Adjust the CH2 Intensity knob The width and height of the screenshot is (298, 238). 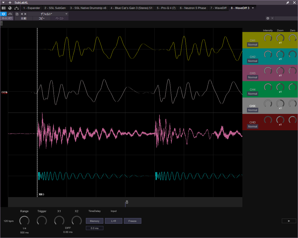(268, 55)
